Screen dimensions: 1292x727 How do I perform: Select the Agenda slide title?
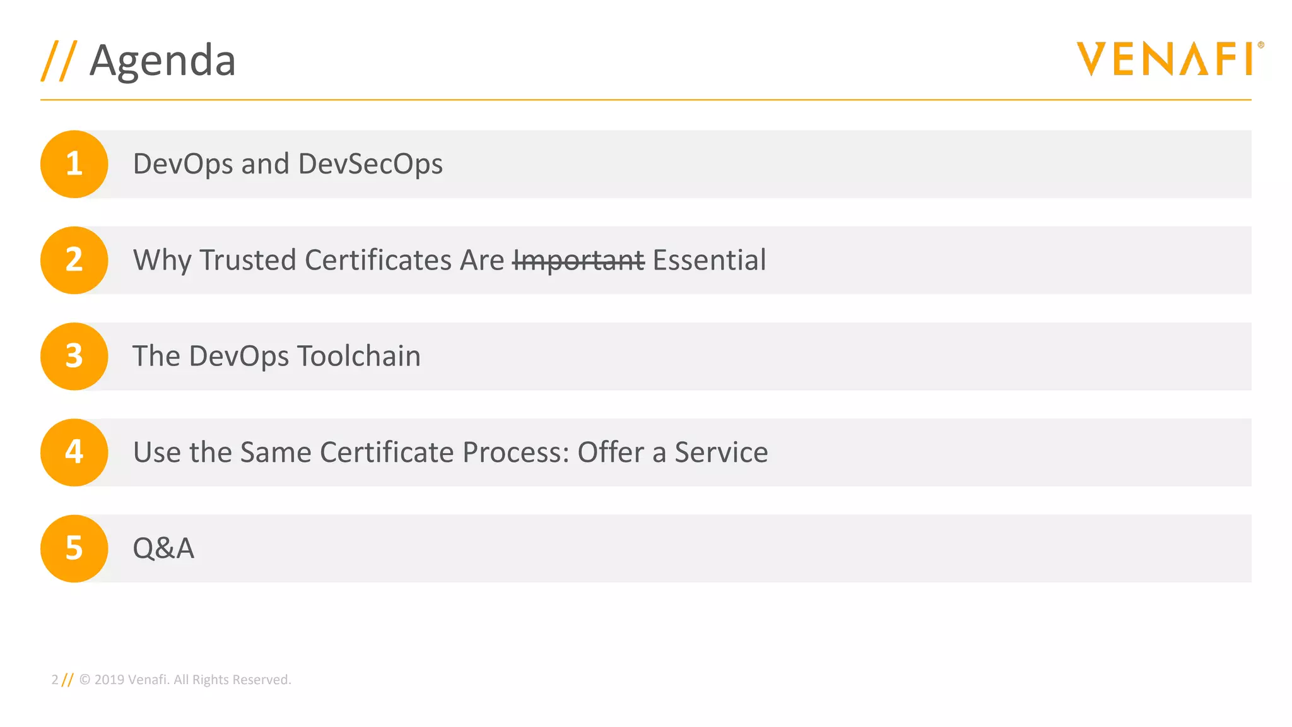click(163, 61)
